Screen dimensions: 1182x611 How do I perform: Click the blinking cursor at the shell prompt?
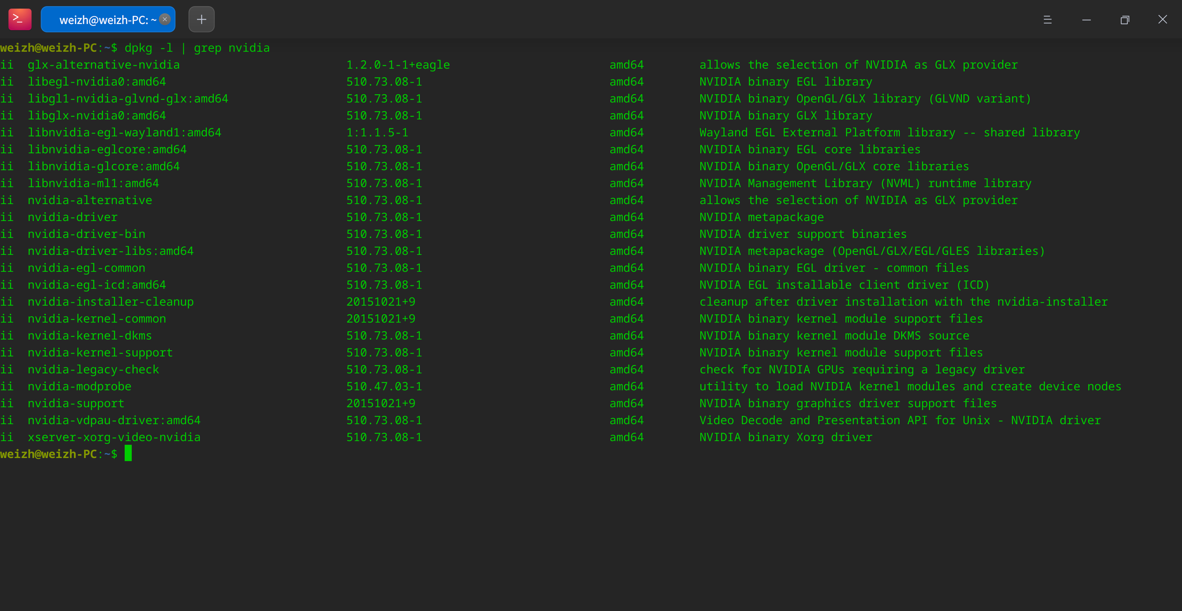[x=128, y=454]
